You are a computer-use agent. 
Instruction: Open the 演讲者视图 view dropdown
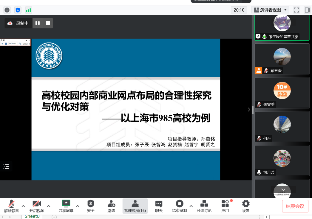point(270,10)
